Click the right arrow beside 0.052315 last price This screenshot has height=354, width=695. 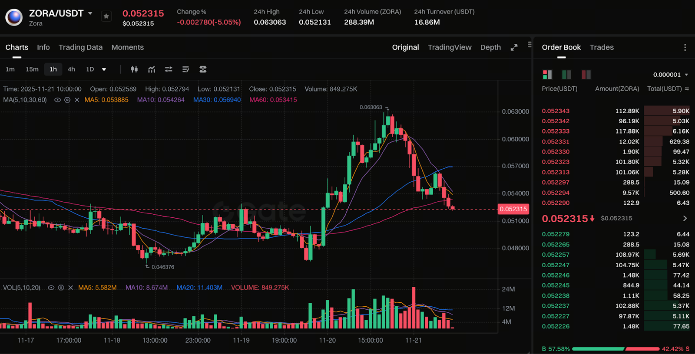(x=685, y=218)
